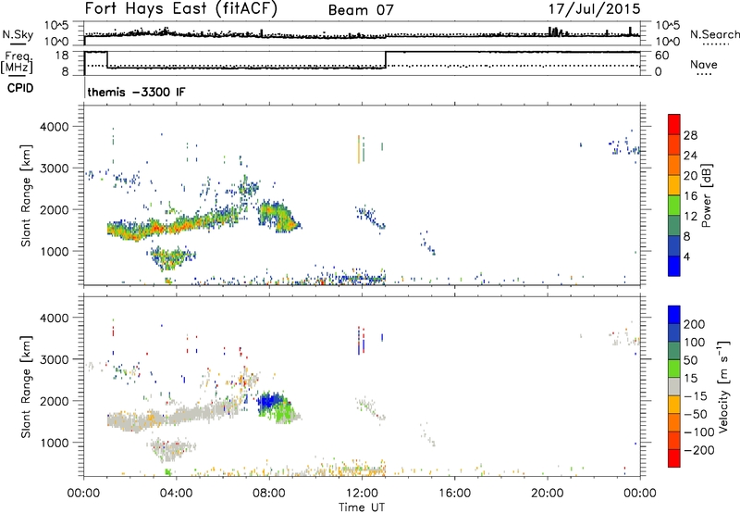
Task: Click the left '10^5' noise axis tick
Action: pyautogui.click(x=56, y=26)
